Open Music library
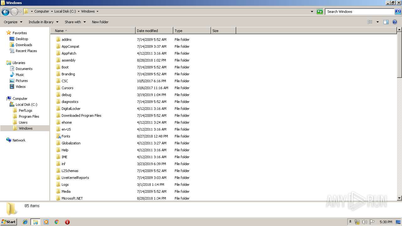Viewport: 402px width, 226px height. point(20,75)
